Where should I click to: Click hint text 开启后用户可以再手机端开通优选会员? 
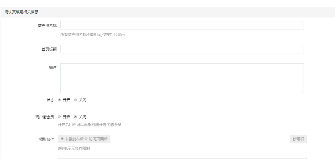pos(90,125)
